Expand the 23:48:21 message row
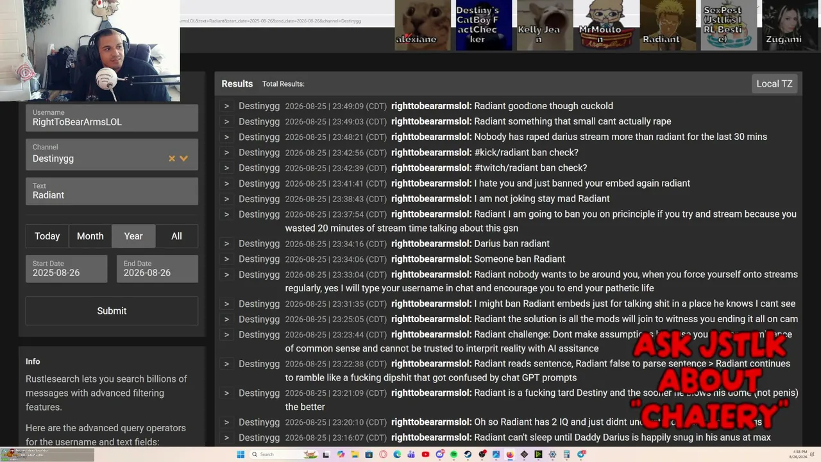 226,137
